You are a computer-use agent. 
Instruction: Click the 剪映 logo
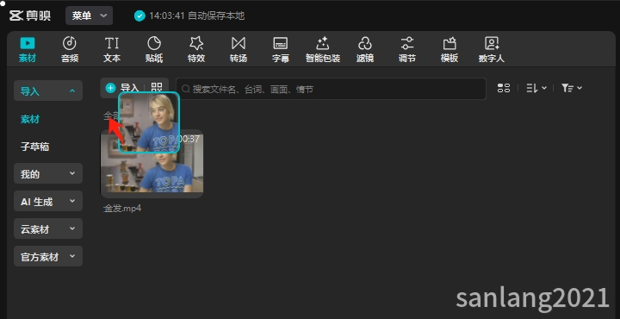click(30, 16)
